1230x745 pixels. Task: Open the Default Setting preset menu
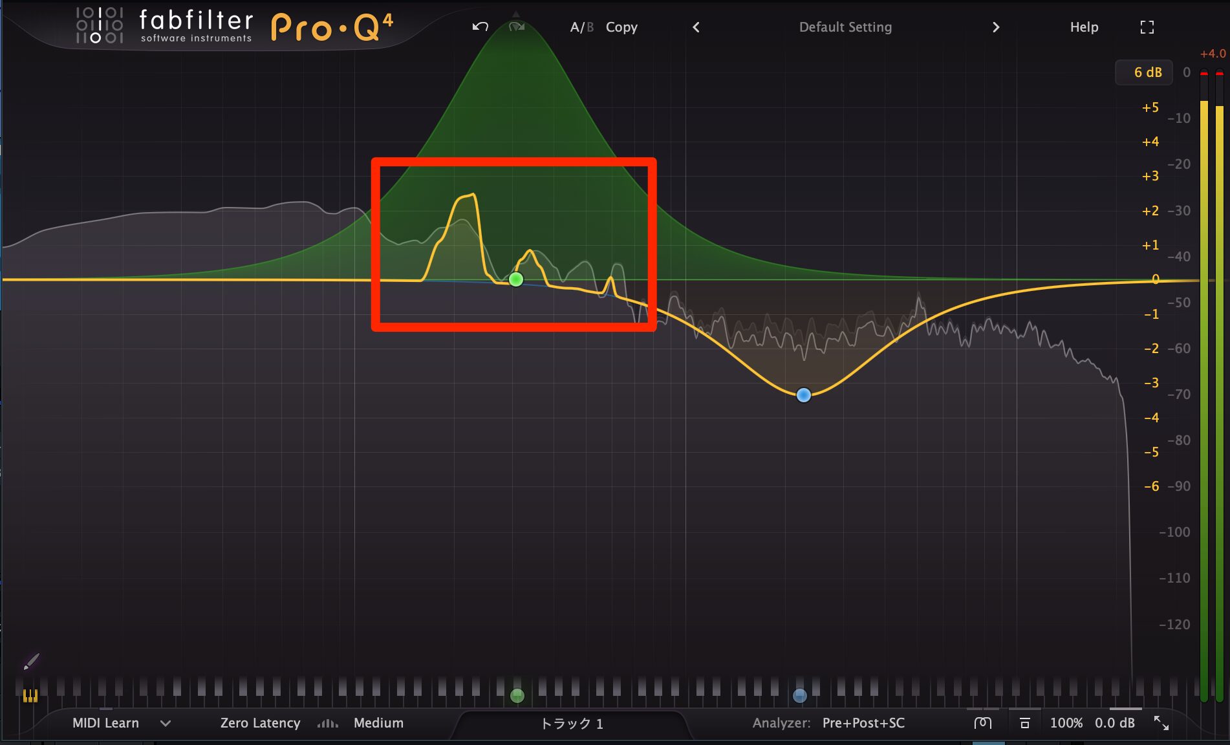[845, 27]
